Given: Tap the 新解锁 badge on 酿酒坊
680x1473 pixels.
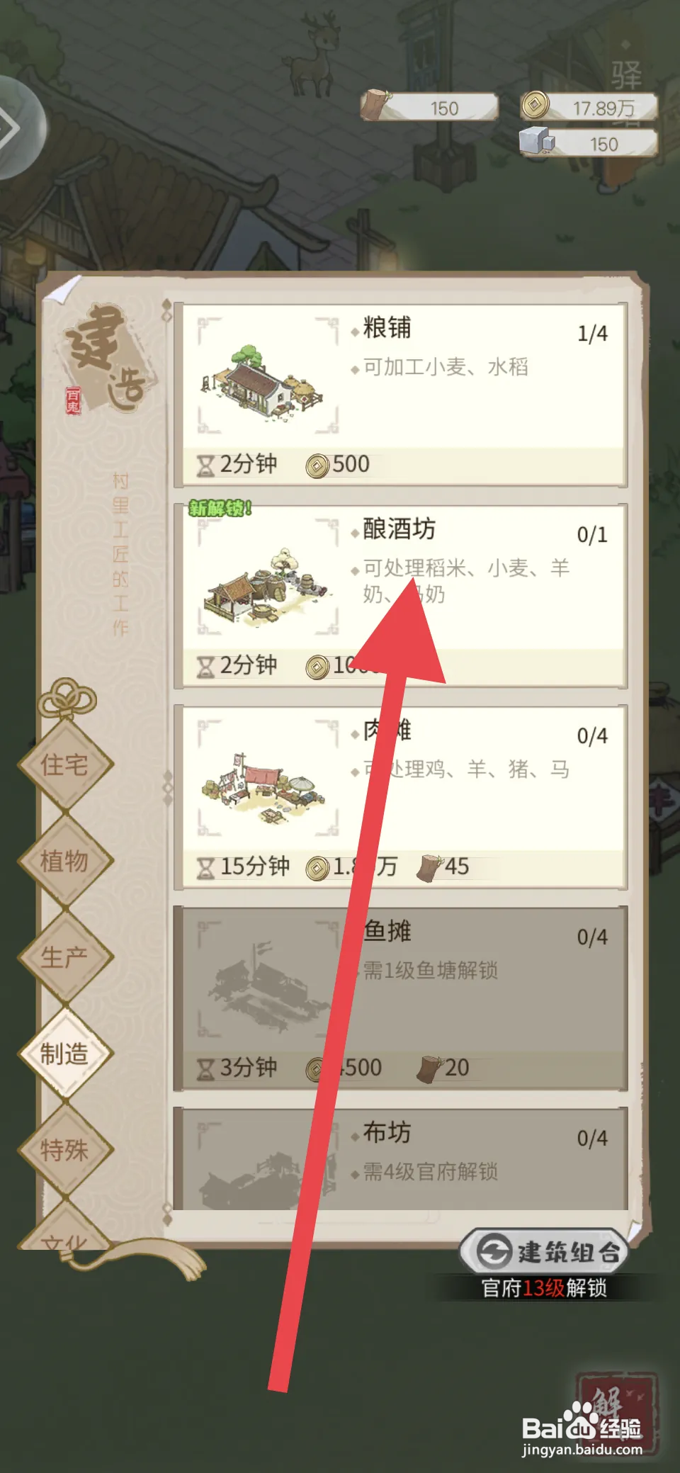Looking at the screenshot, I should (220, 508).
